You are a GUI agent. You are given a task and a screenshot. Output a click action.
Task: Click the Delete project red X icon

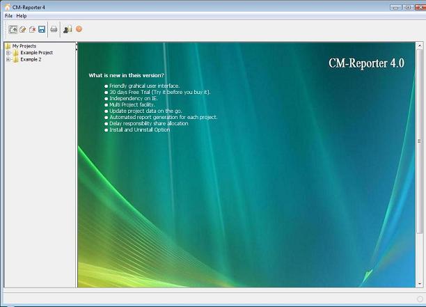click(32, 29)
